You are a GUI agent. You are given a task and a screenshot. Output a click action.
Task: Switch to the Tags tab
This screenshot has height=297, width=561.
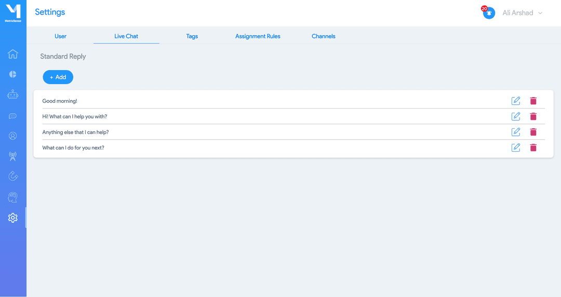(x=192, y=36)
